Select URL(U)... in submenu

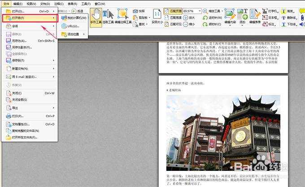pyautogui.click(x=73, y=26)
